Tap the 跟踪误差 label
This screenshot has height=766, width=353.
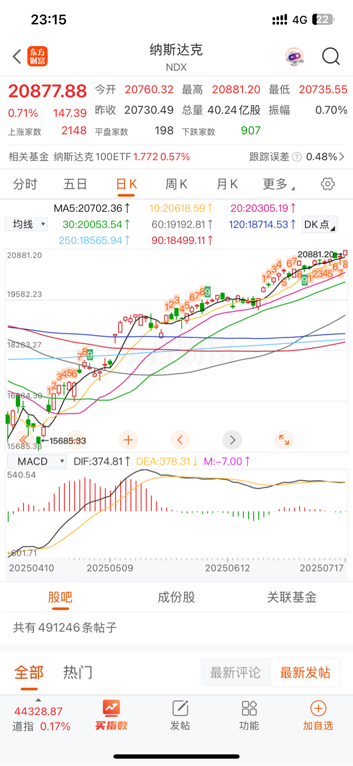[269, 157]
